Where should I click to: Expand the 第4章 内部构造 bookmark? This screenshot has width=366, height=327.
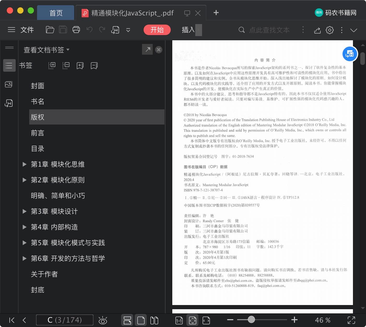(25, 227)
